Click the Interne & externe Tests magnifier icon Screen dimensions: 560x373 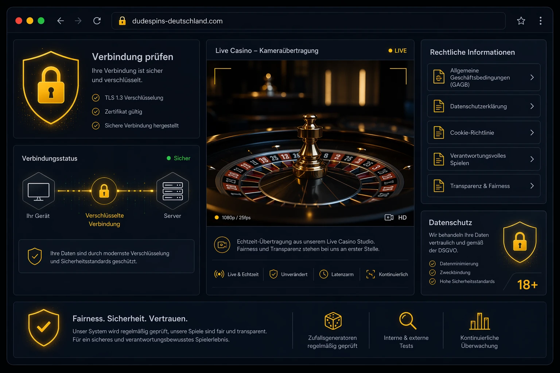pos(408,321)
